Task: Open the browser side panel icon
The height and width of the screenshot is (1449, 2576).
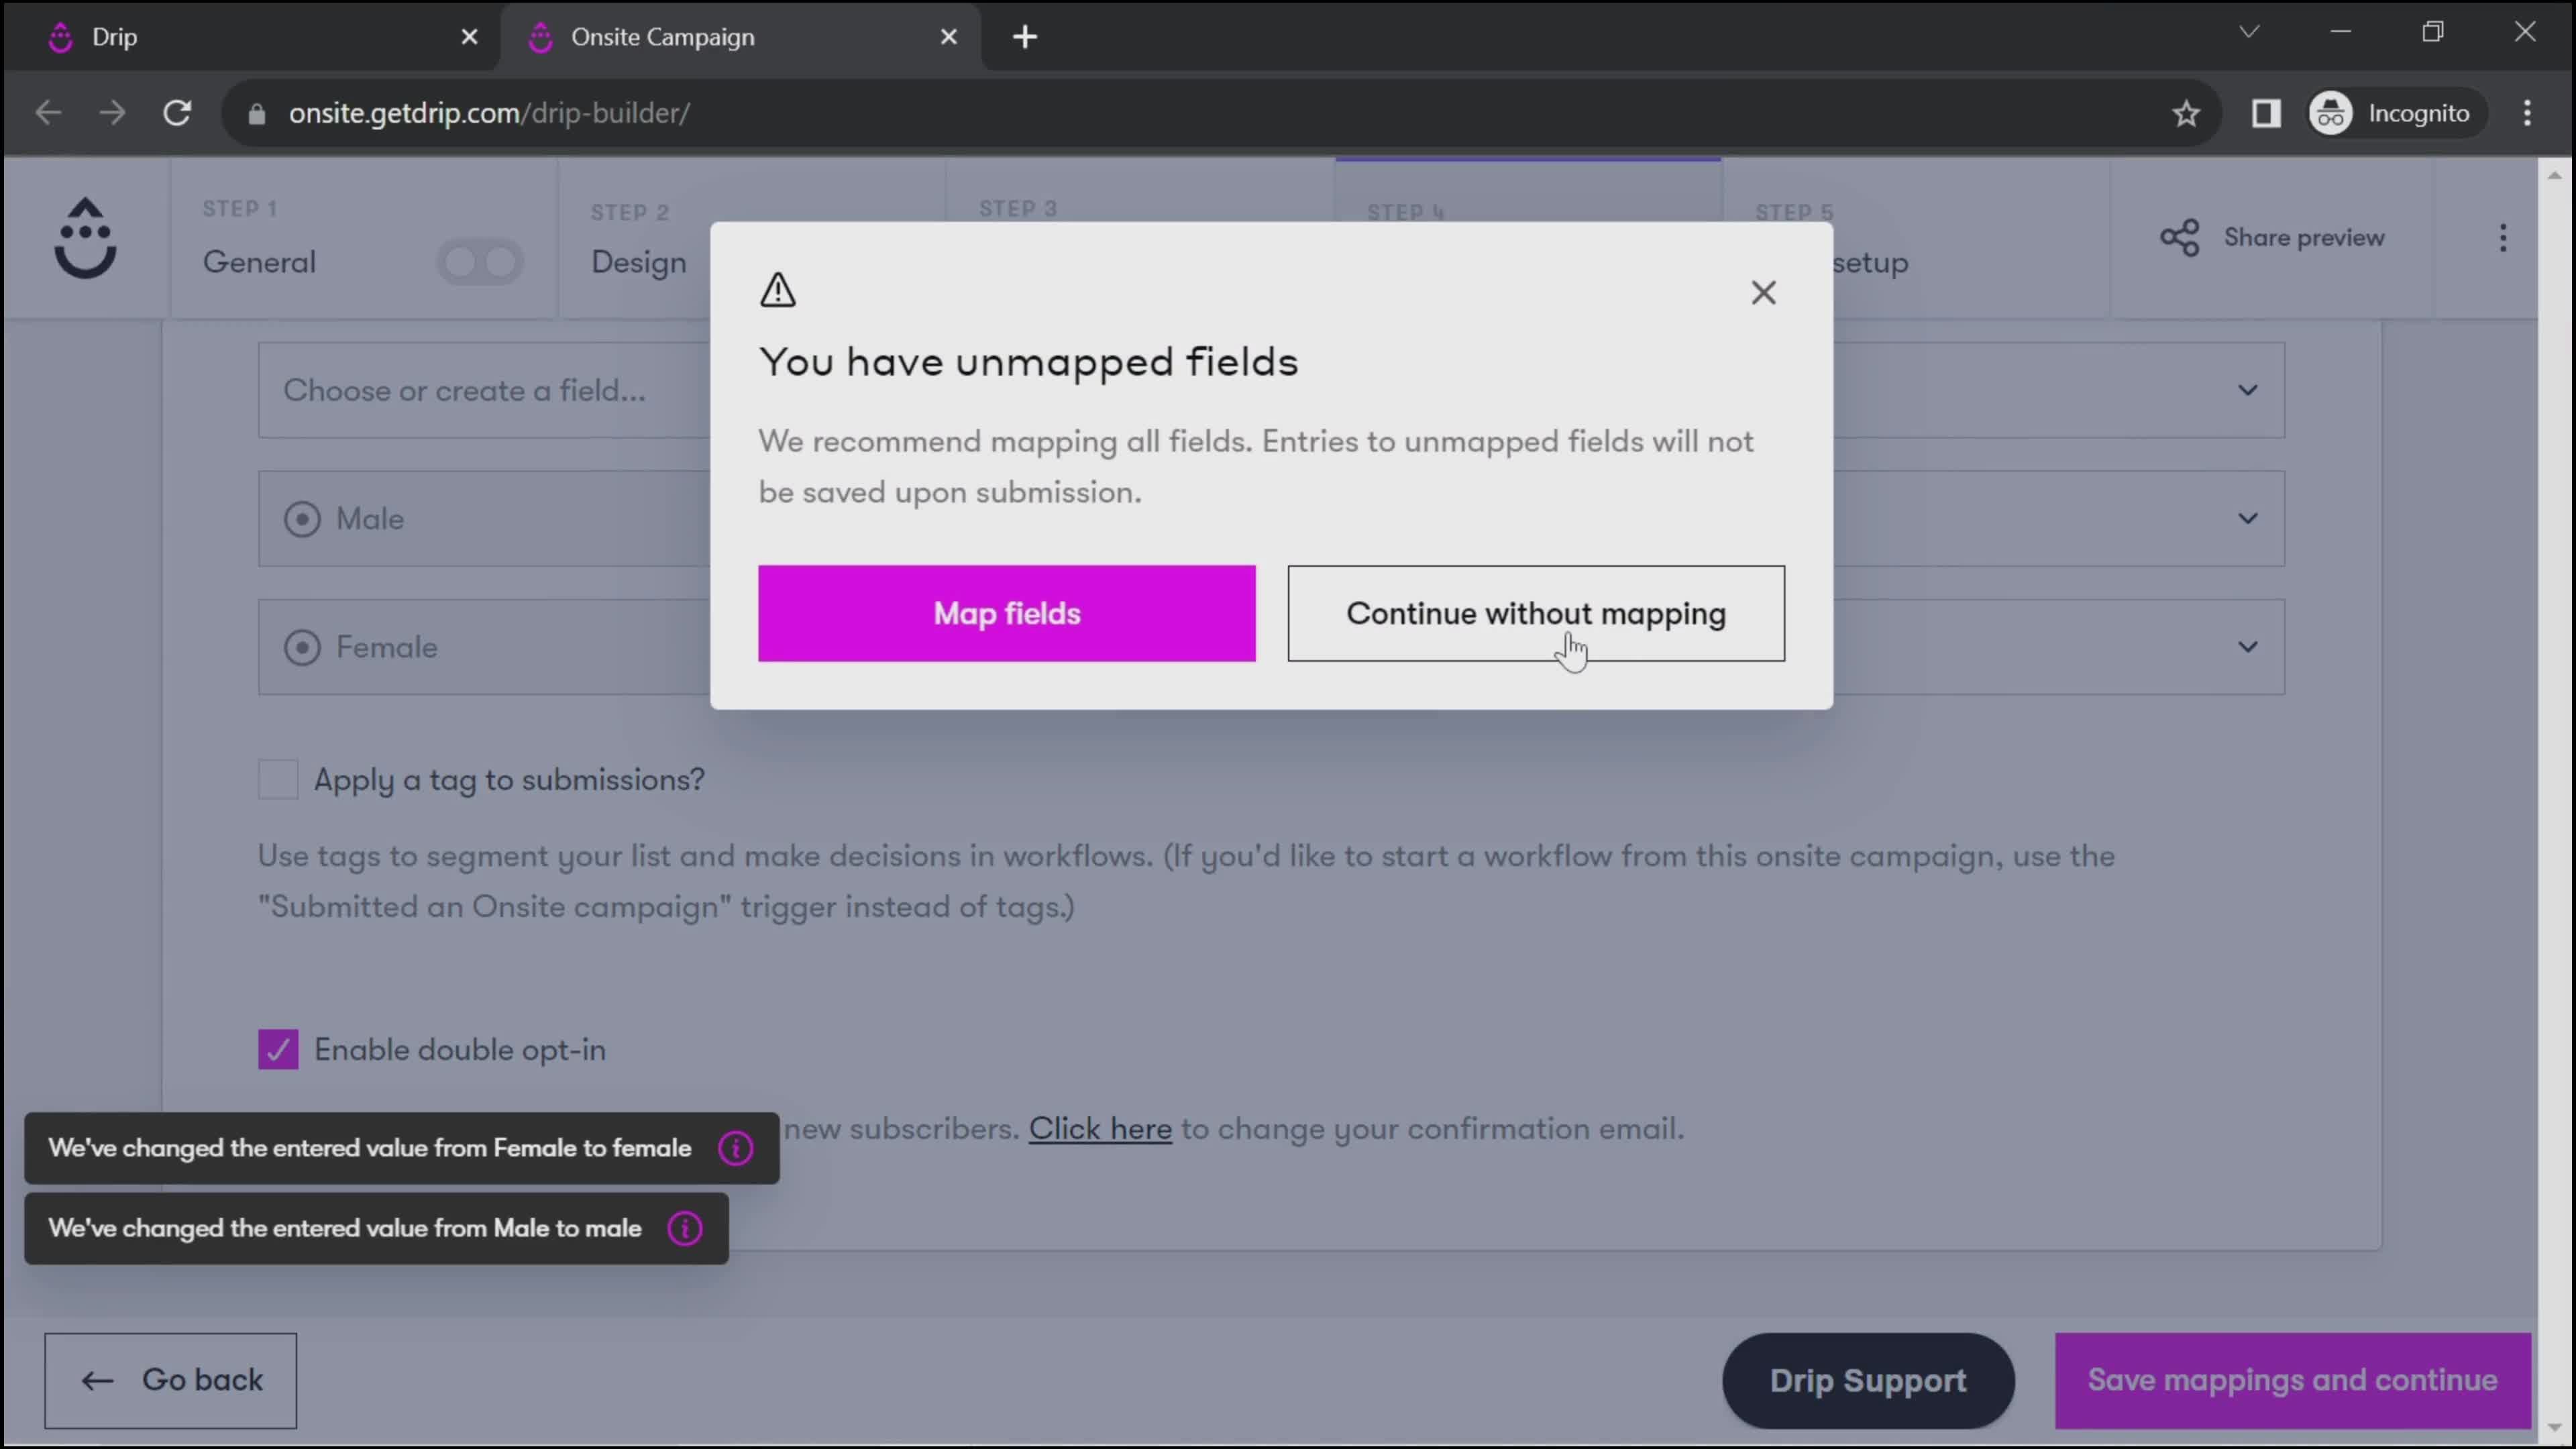Action: [x=2265, y=113]
